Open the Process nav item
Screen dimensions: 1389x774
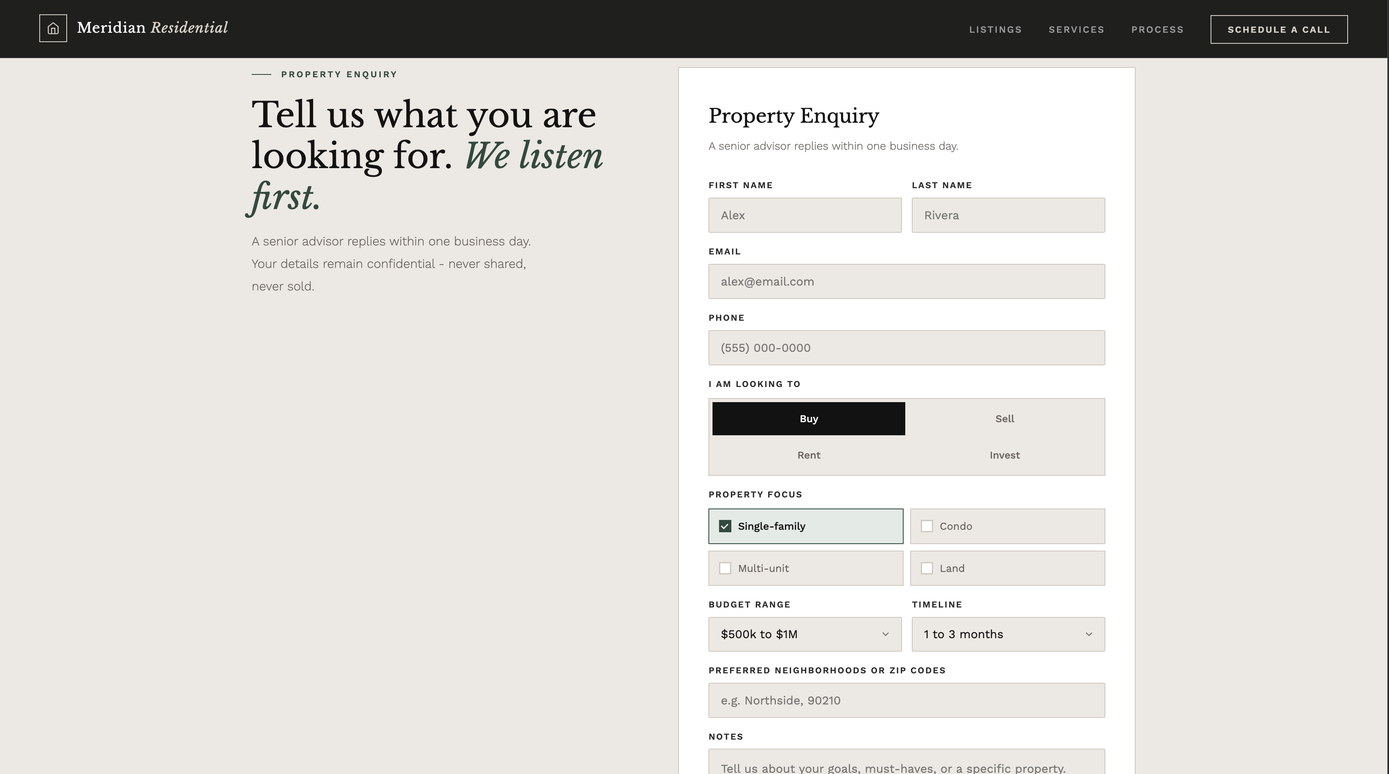coord(1157,29)
